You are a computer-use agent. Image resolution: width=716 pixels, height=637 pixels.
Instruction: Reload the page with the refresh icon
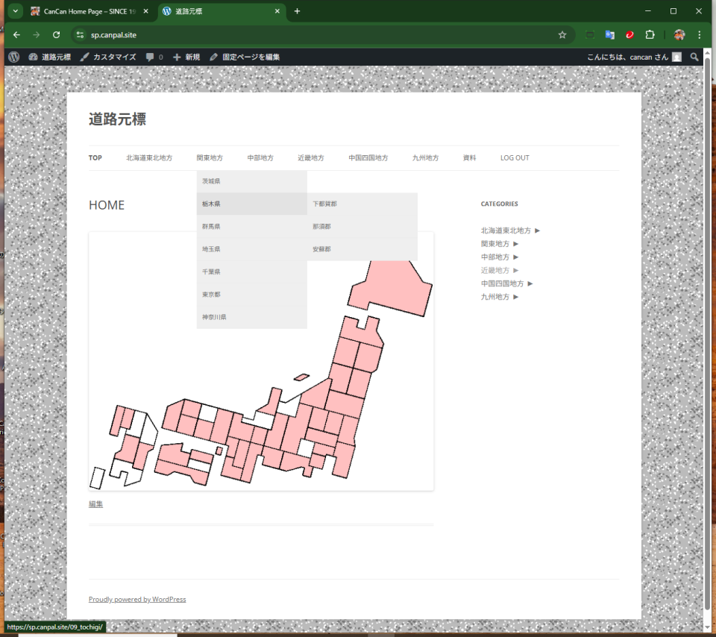click(56, 34)
